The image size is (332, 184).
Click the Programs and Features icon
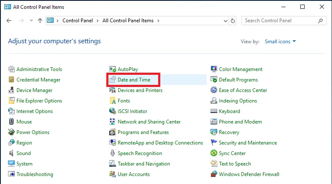[113, 132]
